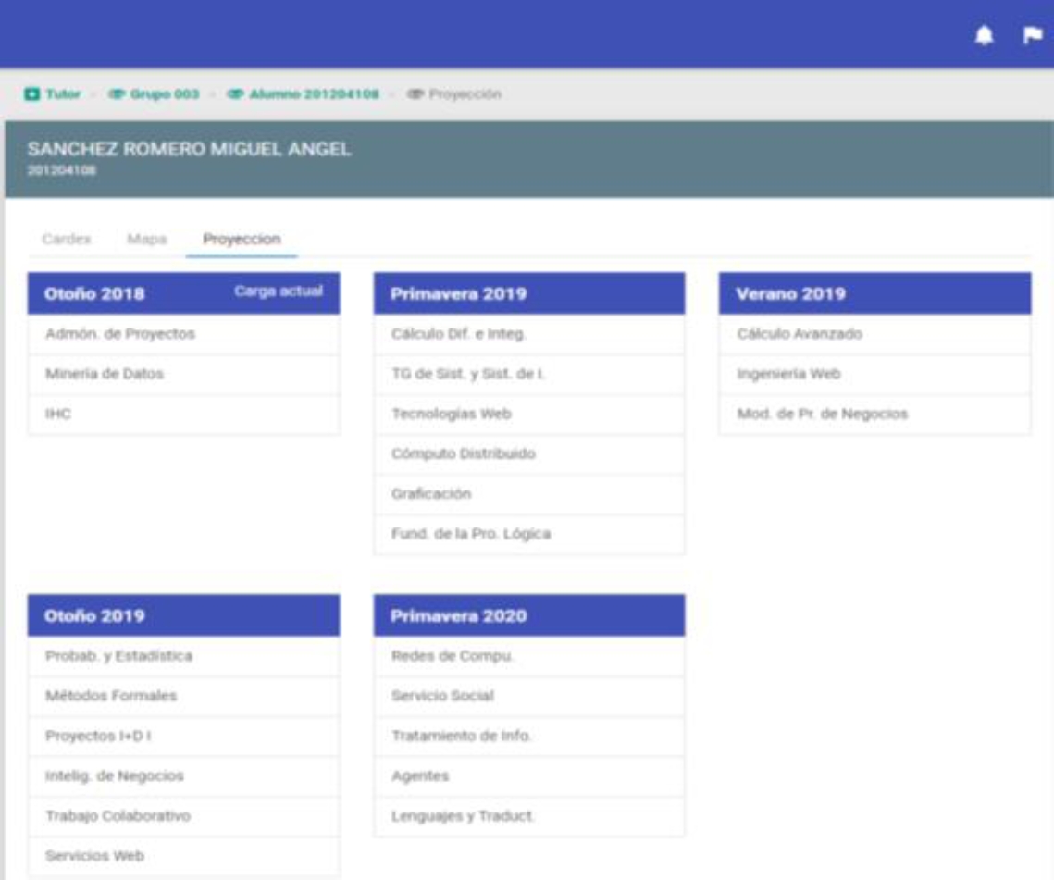Switch to the Mapa tab

[146, 239]
